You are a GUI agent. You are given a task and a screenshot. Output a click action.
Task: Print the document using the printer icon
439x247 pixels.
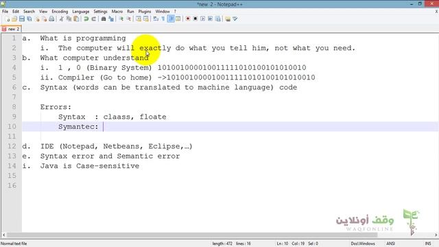point(51,19)
